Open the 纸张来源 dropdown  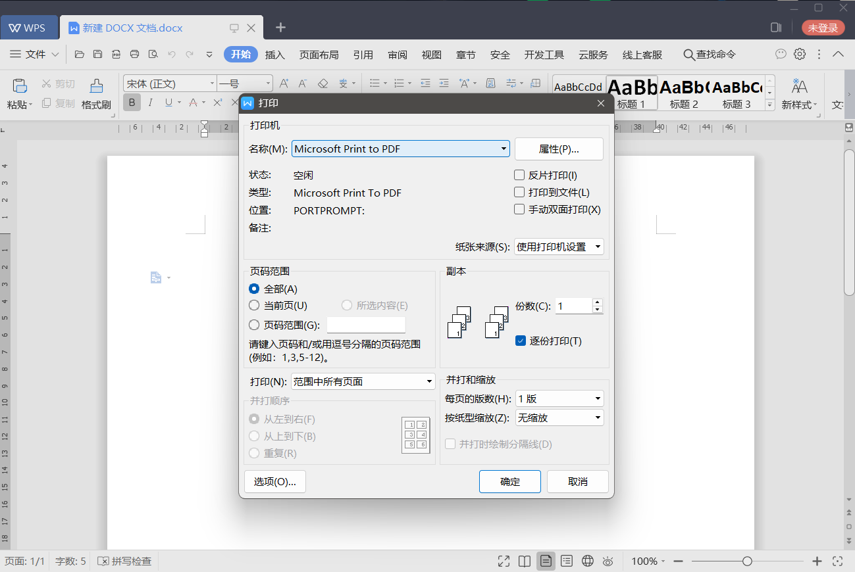[x=598, y=246]
